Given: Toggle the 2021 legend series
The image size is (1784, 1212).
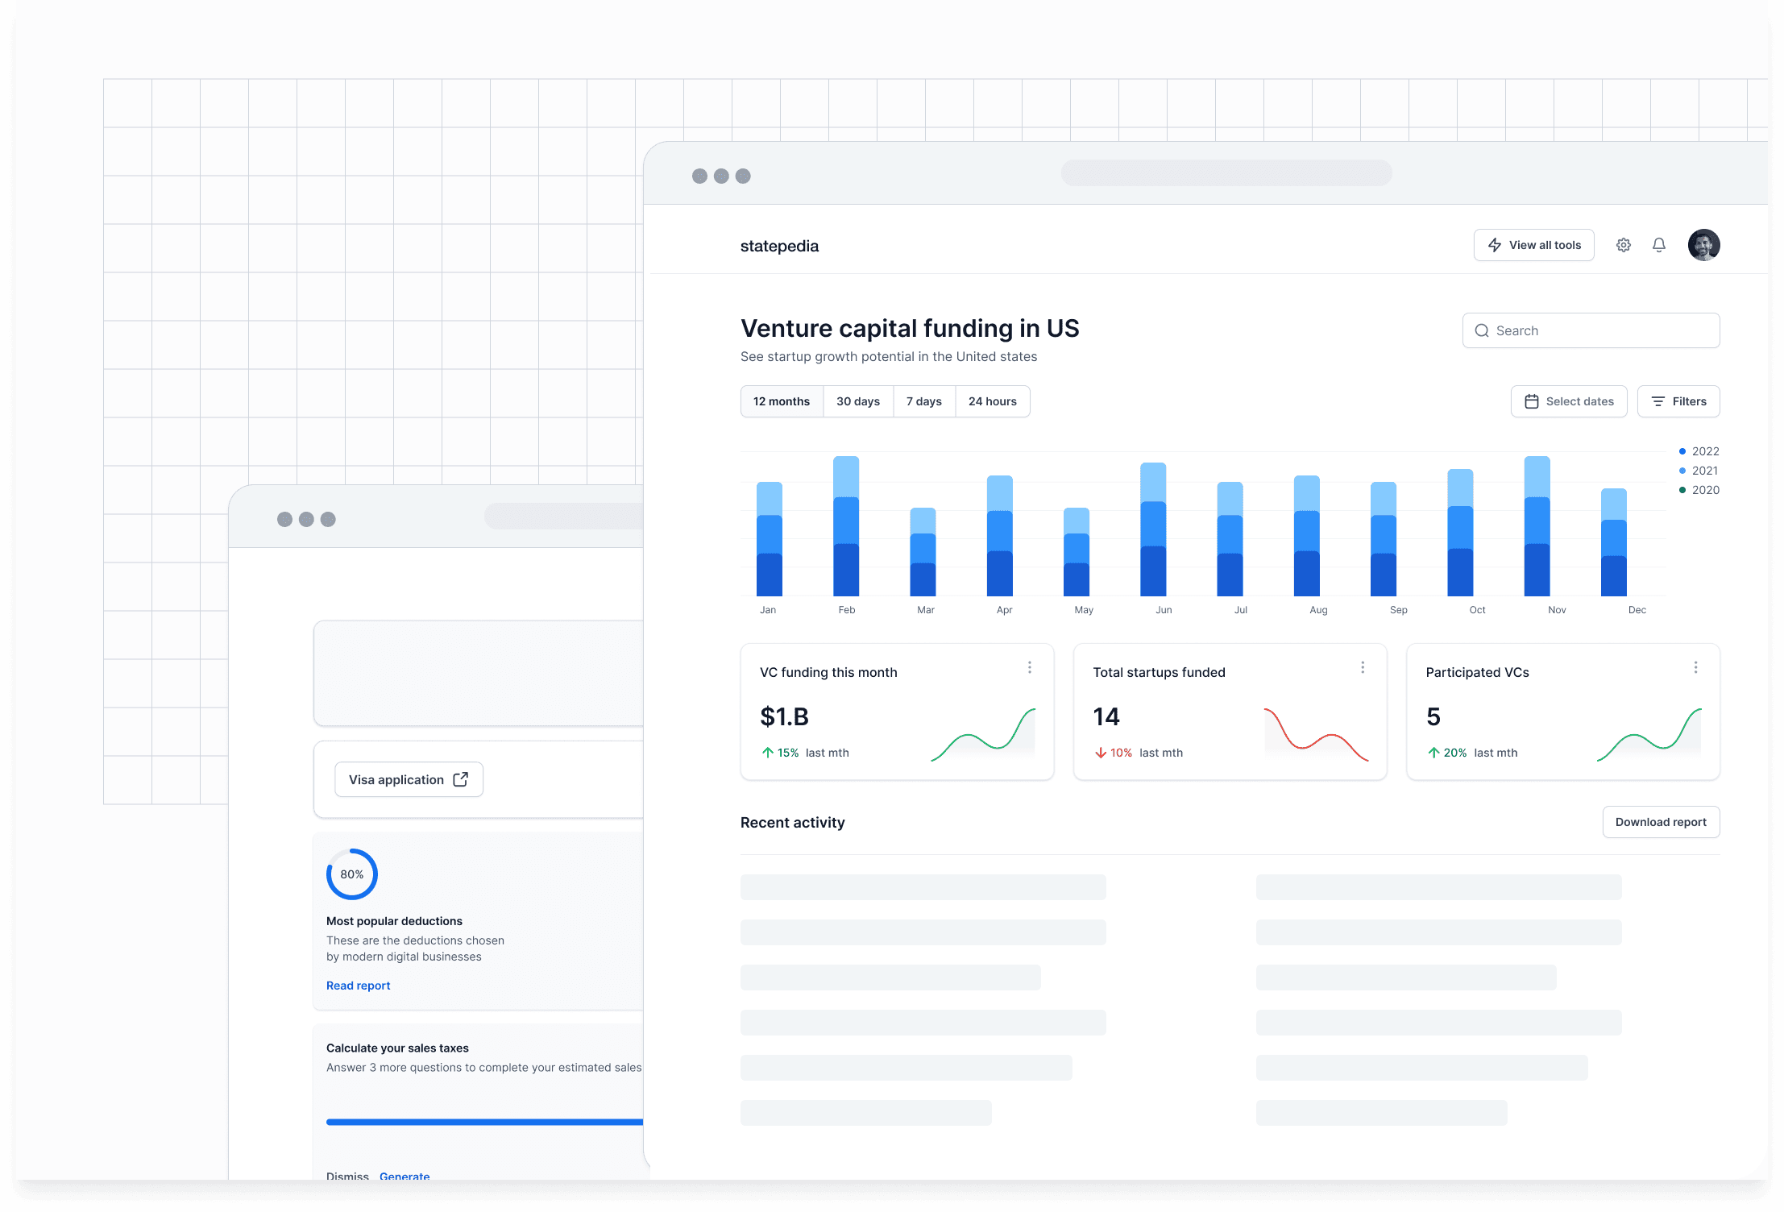Looking at the screenshot, I should (x=1699, y=471).
